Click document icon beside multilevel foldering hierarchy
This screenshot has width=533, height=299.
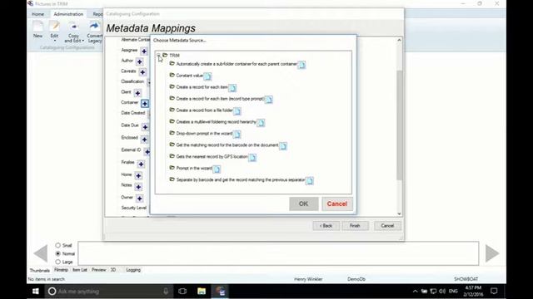pos(261,123)
